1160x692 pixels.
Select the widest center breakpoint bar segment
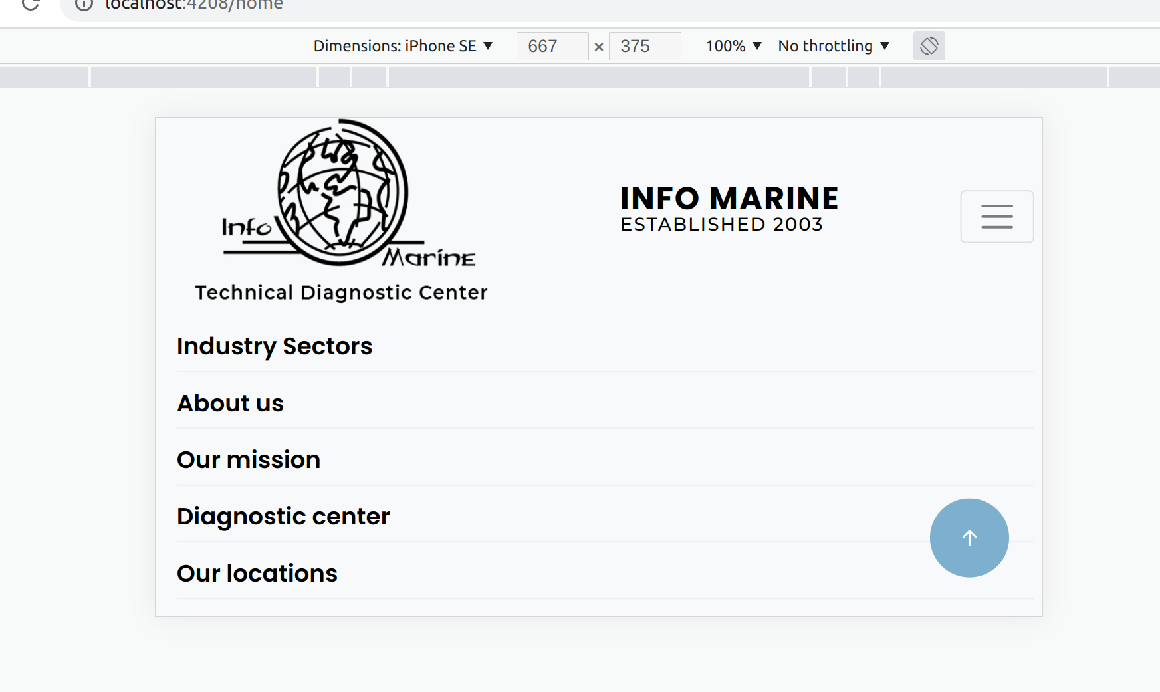pyautogui.click(x=598, y=77)
